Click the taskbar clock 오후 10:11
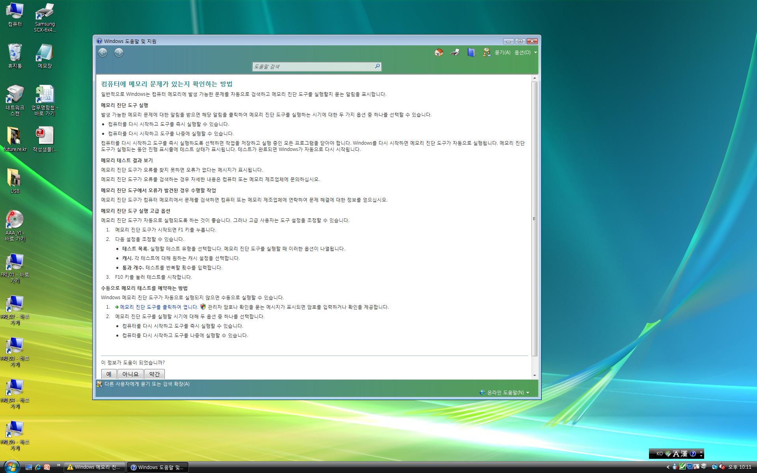This screenshot has width=757, height=473. tap(740, 467)
